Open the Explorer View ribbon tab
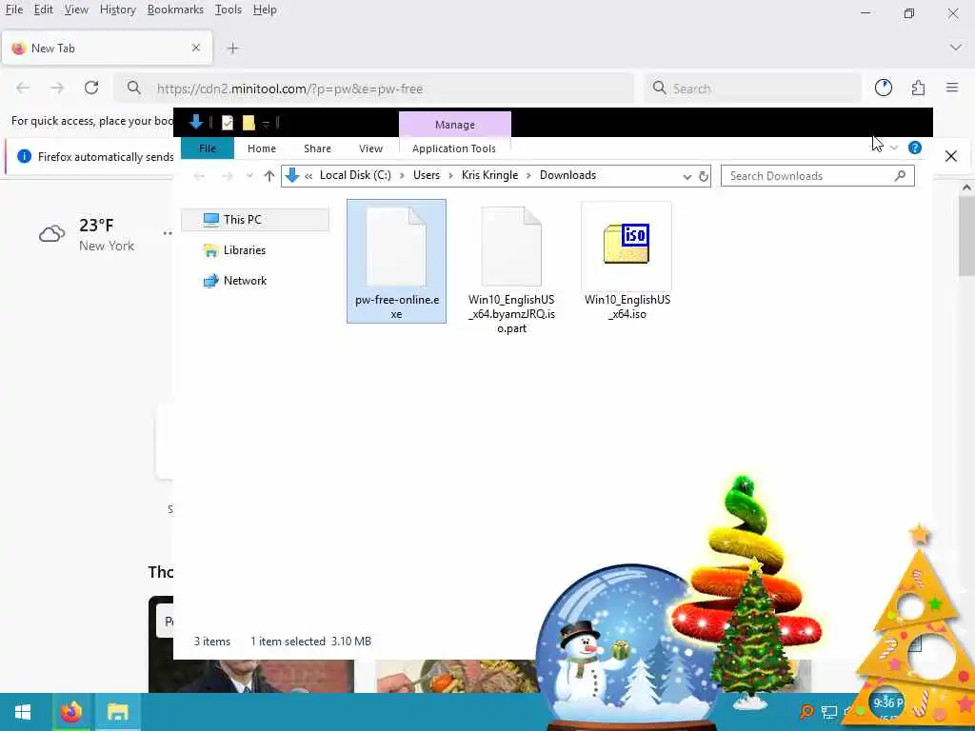 coord(370,148)
